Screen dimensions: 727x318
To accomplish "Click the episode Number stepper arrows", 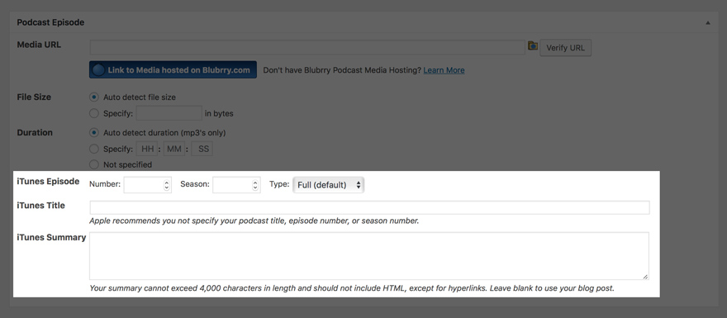I will (166, 185).
